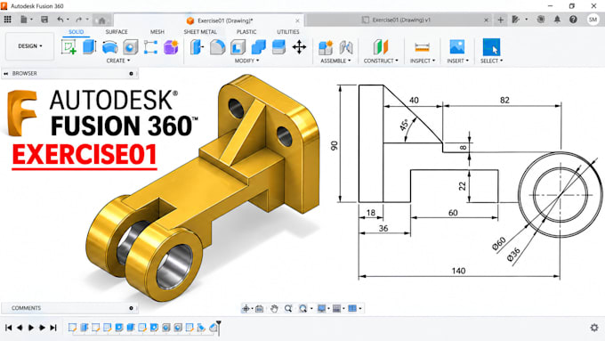Select the New Component tool
605x341 pixels.
coord(326,47)
